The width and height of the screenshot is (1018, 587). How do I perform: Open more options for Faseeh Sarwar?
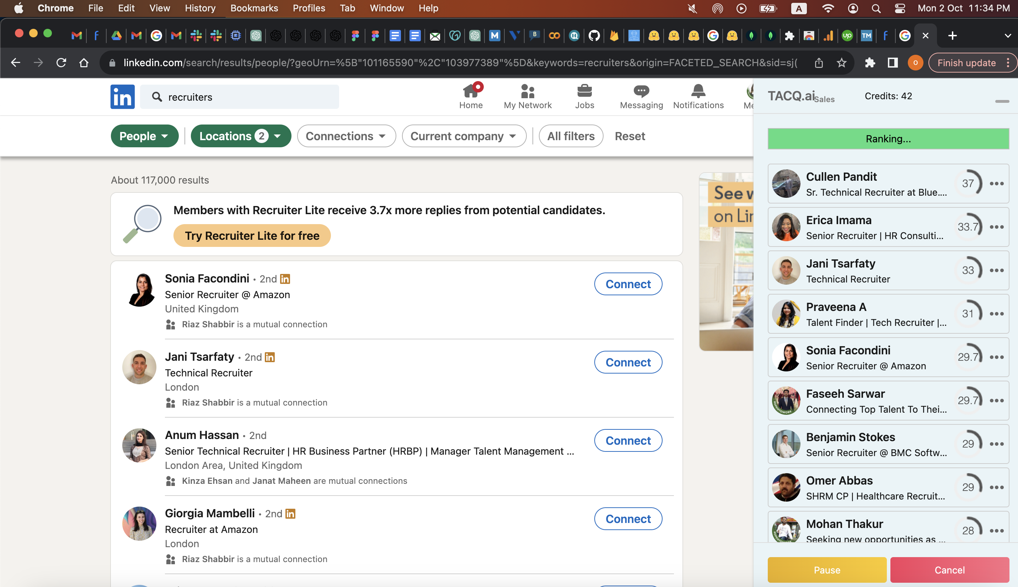pos(996,401)
